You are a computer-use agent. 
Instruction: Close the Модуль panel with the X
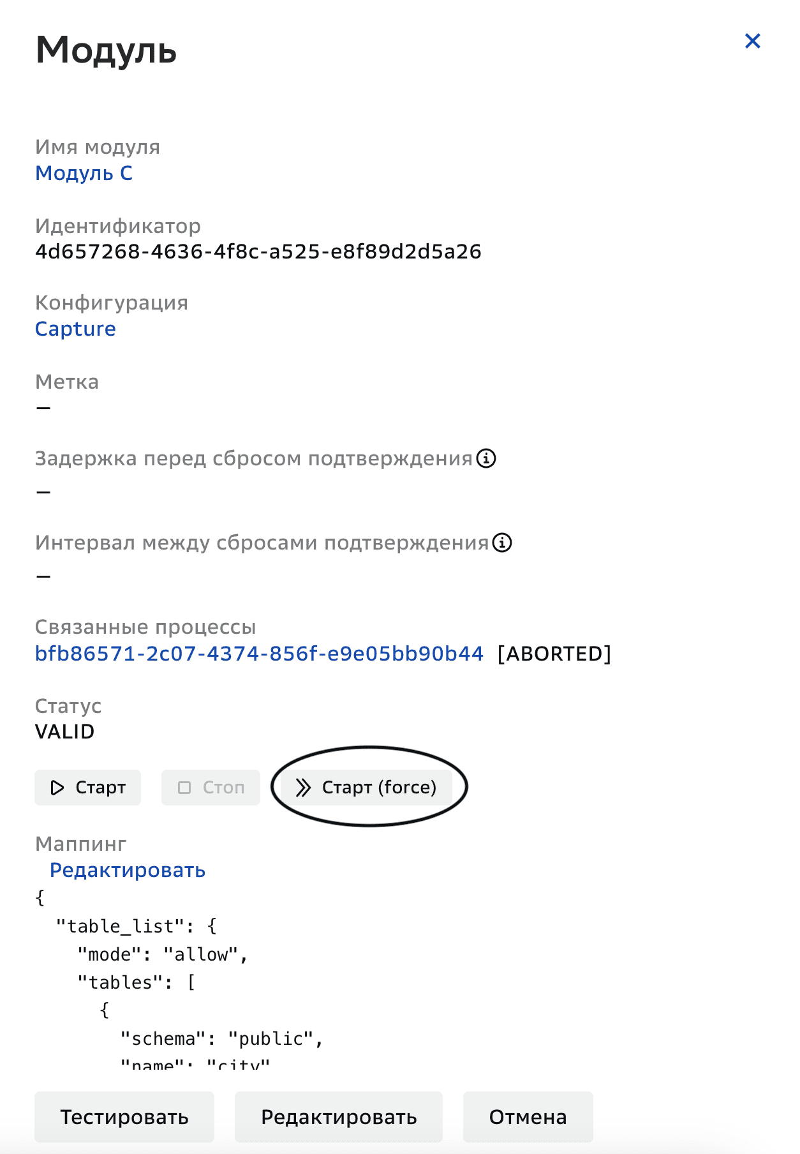[x=752, y=41]
